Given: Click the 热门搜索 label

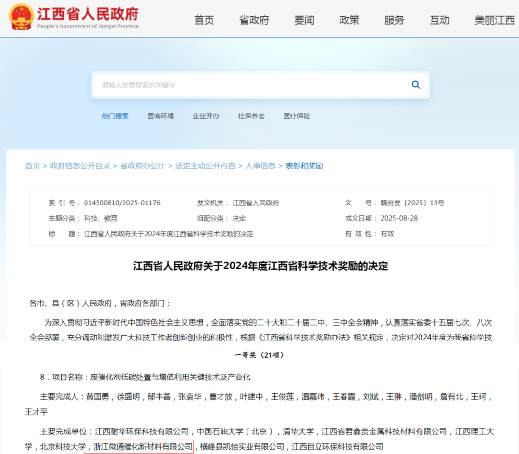Looking at the screenshot, I should [x=115, y=116].
